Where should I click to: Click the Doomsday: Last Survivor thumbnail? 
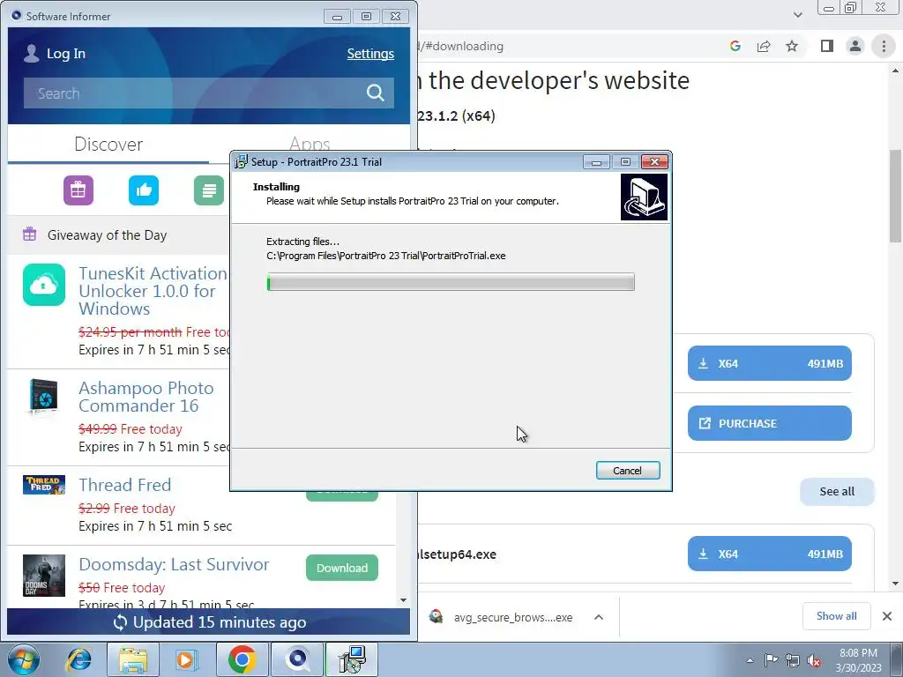pos(44,575)
